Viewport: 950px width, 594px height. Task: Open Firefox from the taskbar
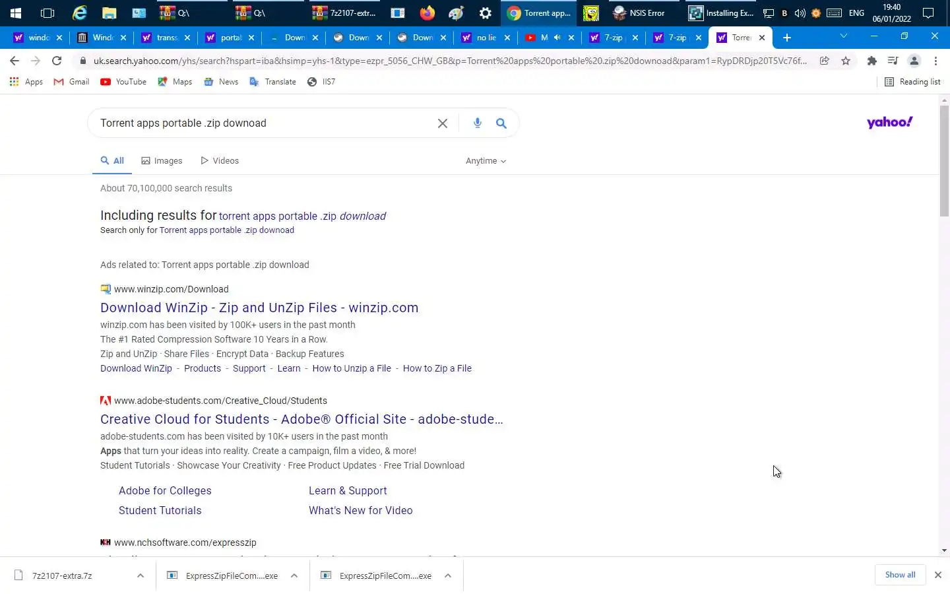pyautogui.click(x=427, y=13)
